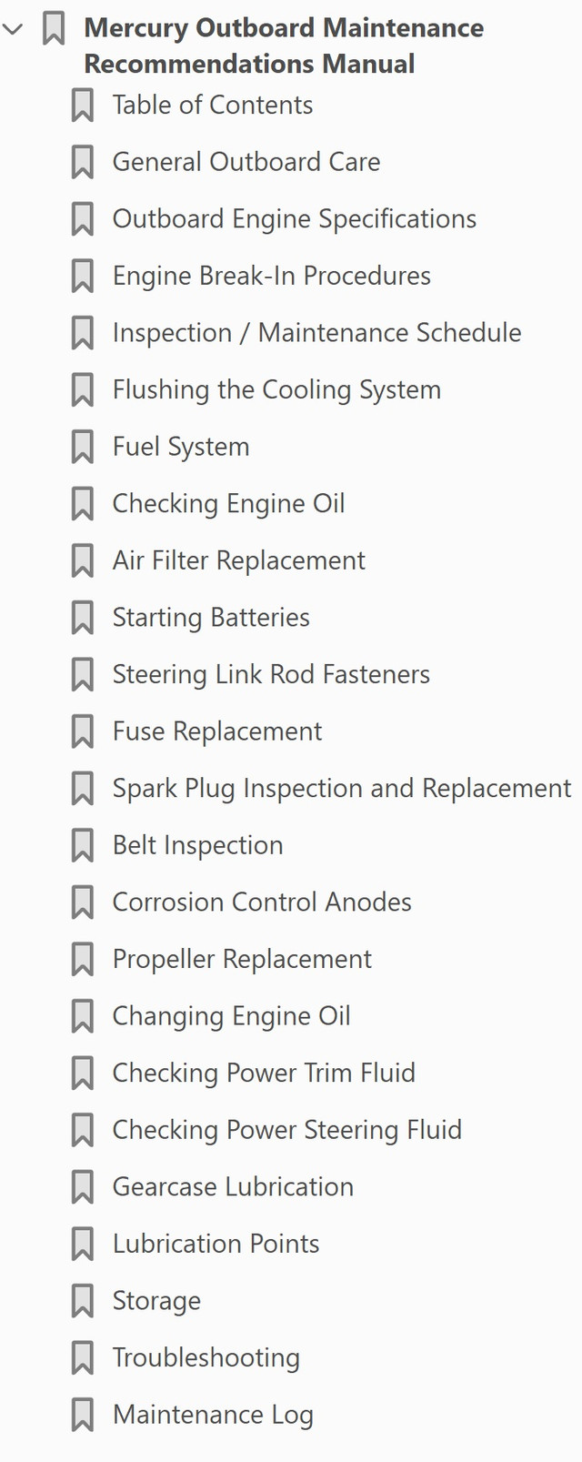Click the bookmark icon for Gearcase Lubrication
Screen dimensions: 582x1462
coord(82,1186)
